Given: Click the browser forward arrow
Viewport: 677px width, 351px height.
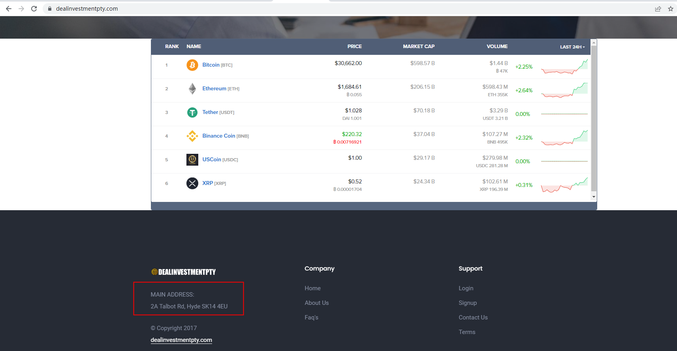Looking at the screenshot, I should (21, 9).
